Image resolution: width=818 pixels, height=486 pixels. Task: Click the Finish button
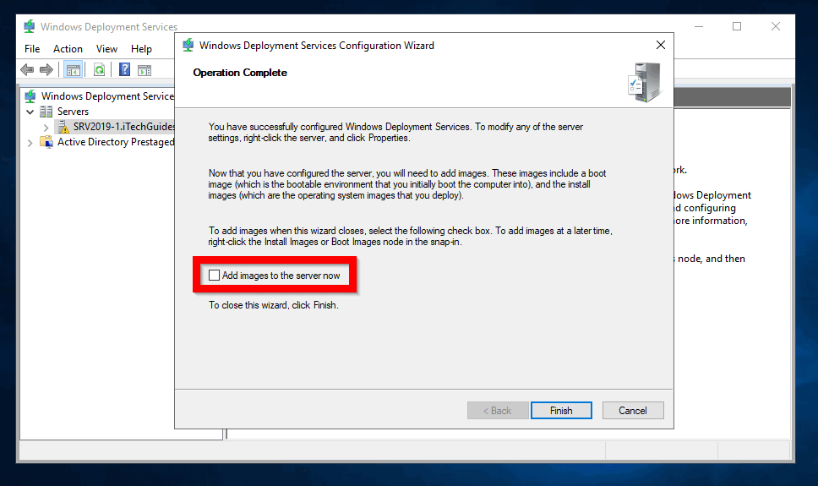click(560, 411)
